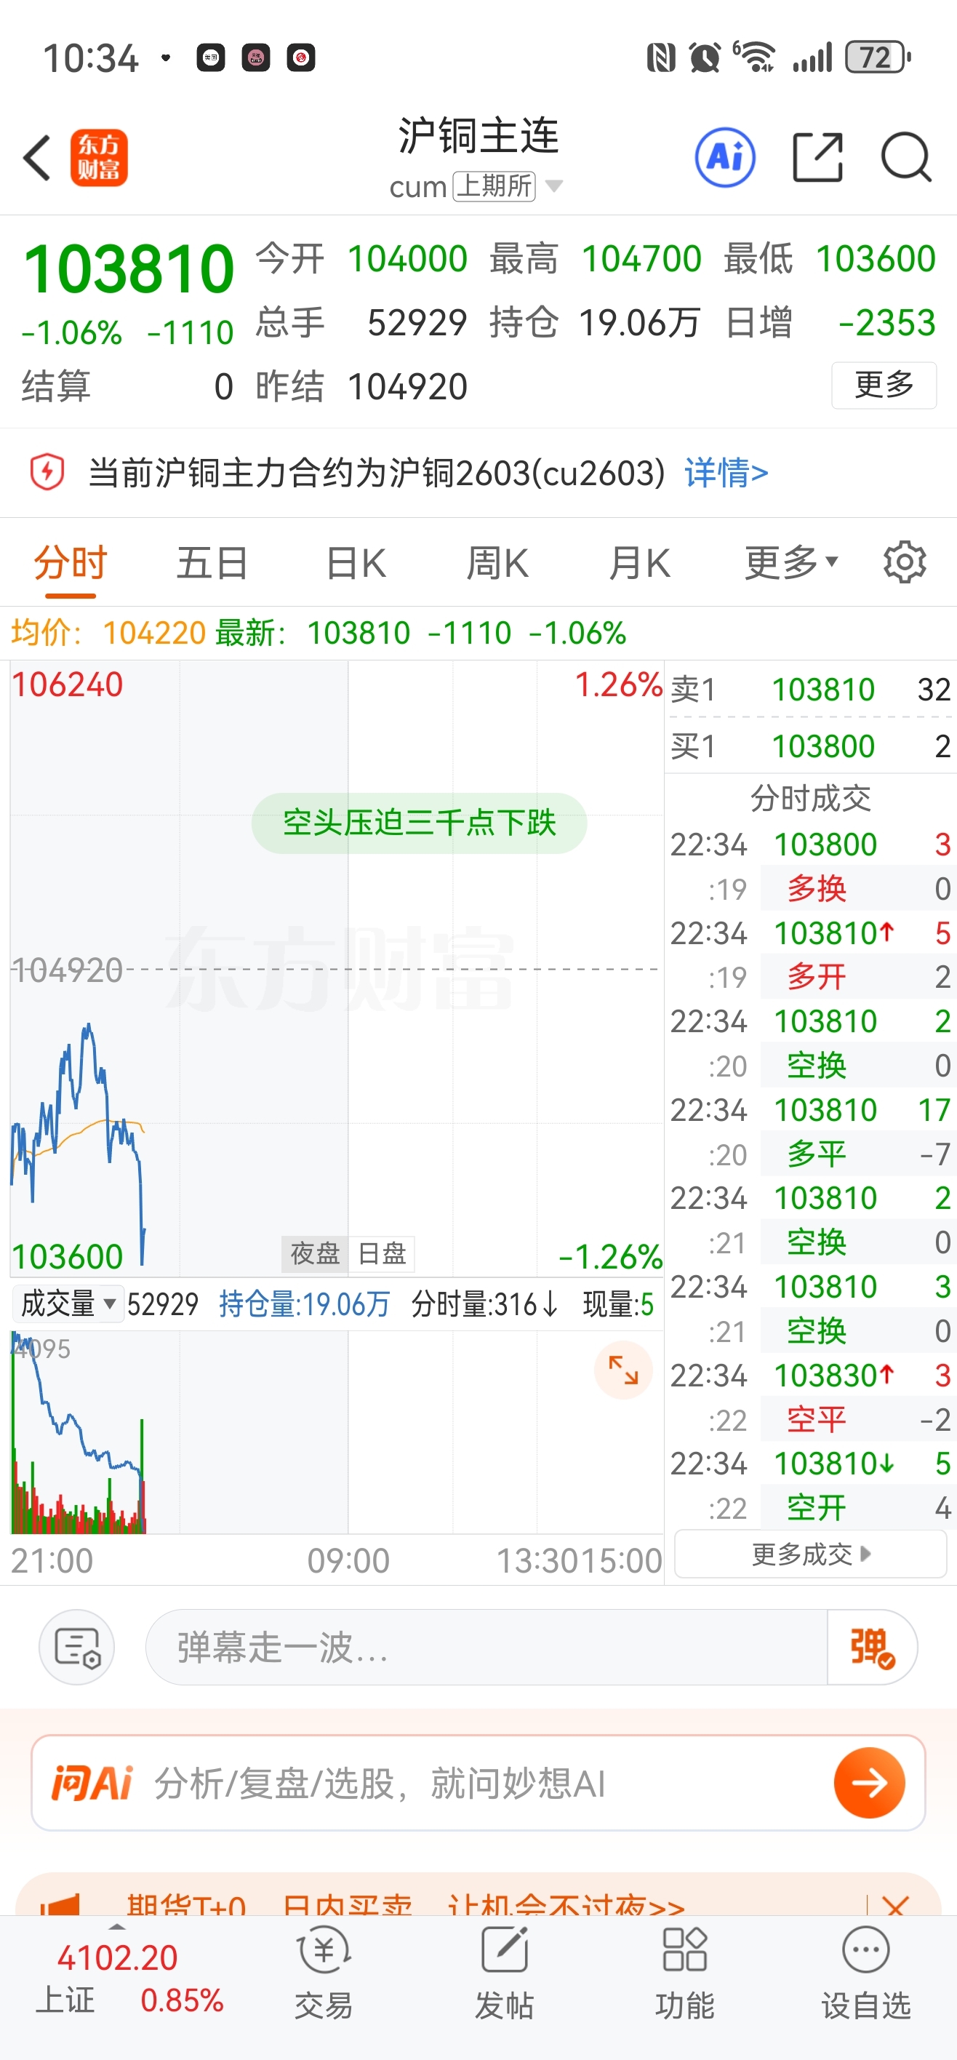Switch chart to 日盘 session
Viewport: 957px width, 2060px height.
tap(383, 1253)
